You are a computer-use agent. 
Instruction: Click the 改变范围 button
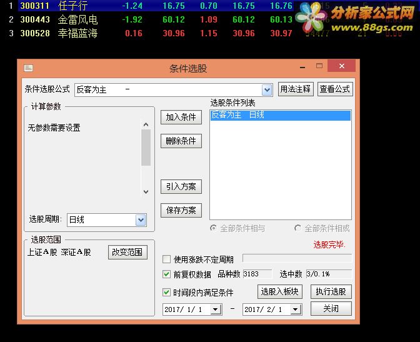pos(127,252)
